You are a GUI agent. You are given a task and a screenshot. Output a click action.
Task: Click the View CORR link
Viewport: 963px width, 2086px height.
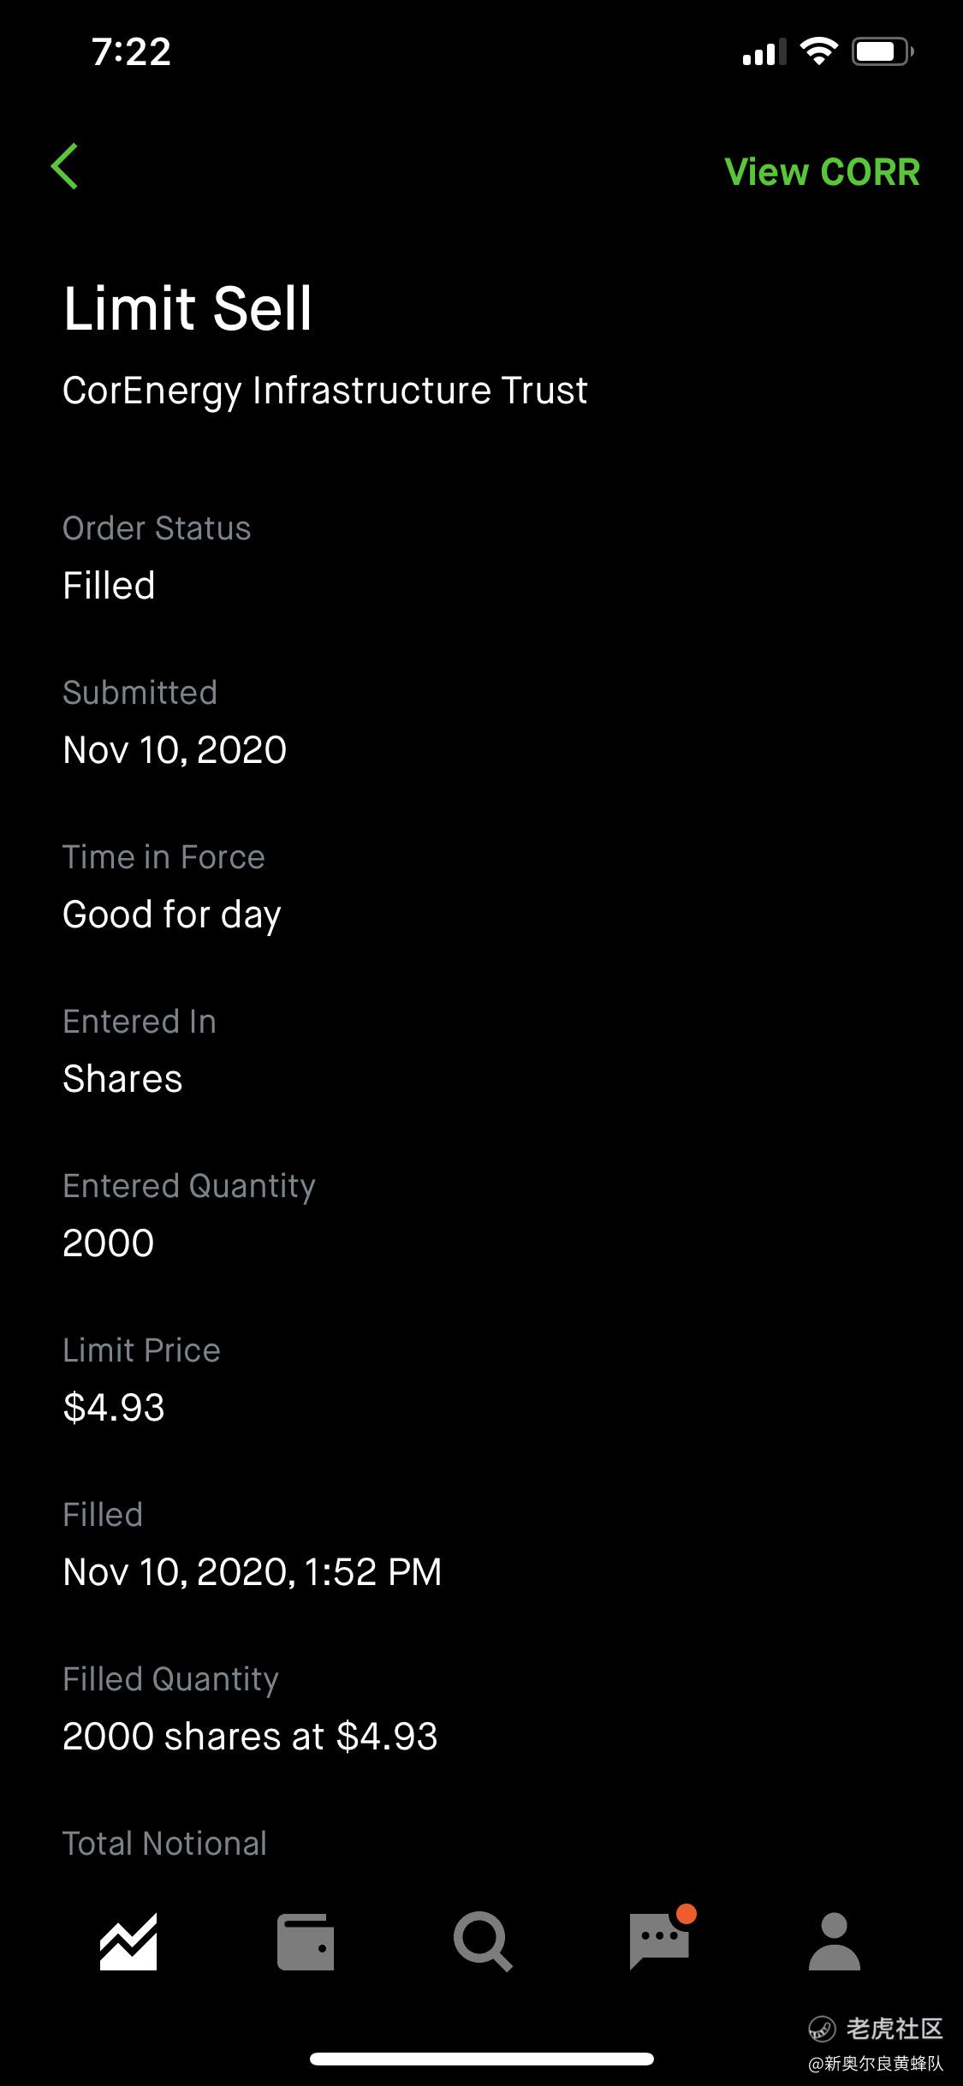click(x=822, y=172)
